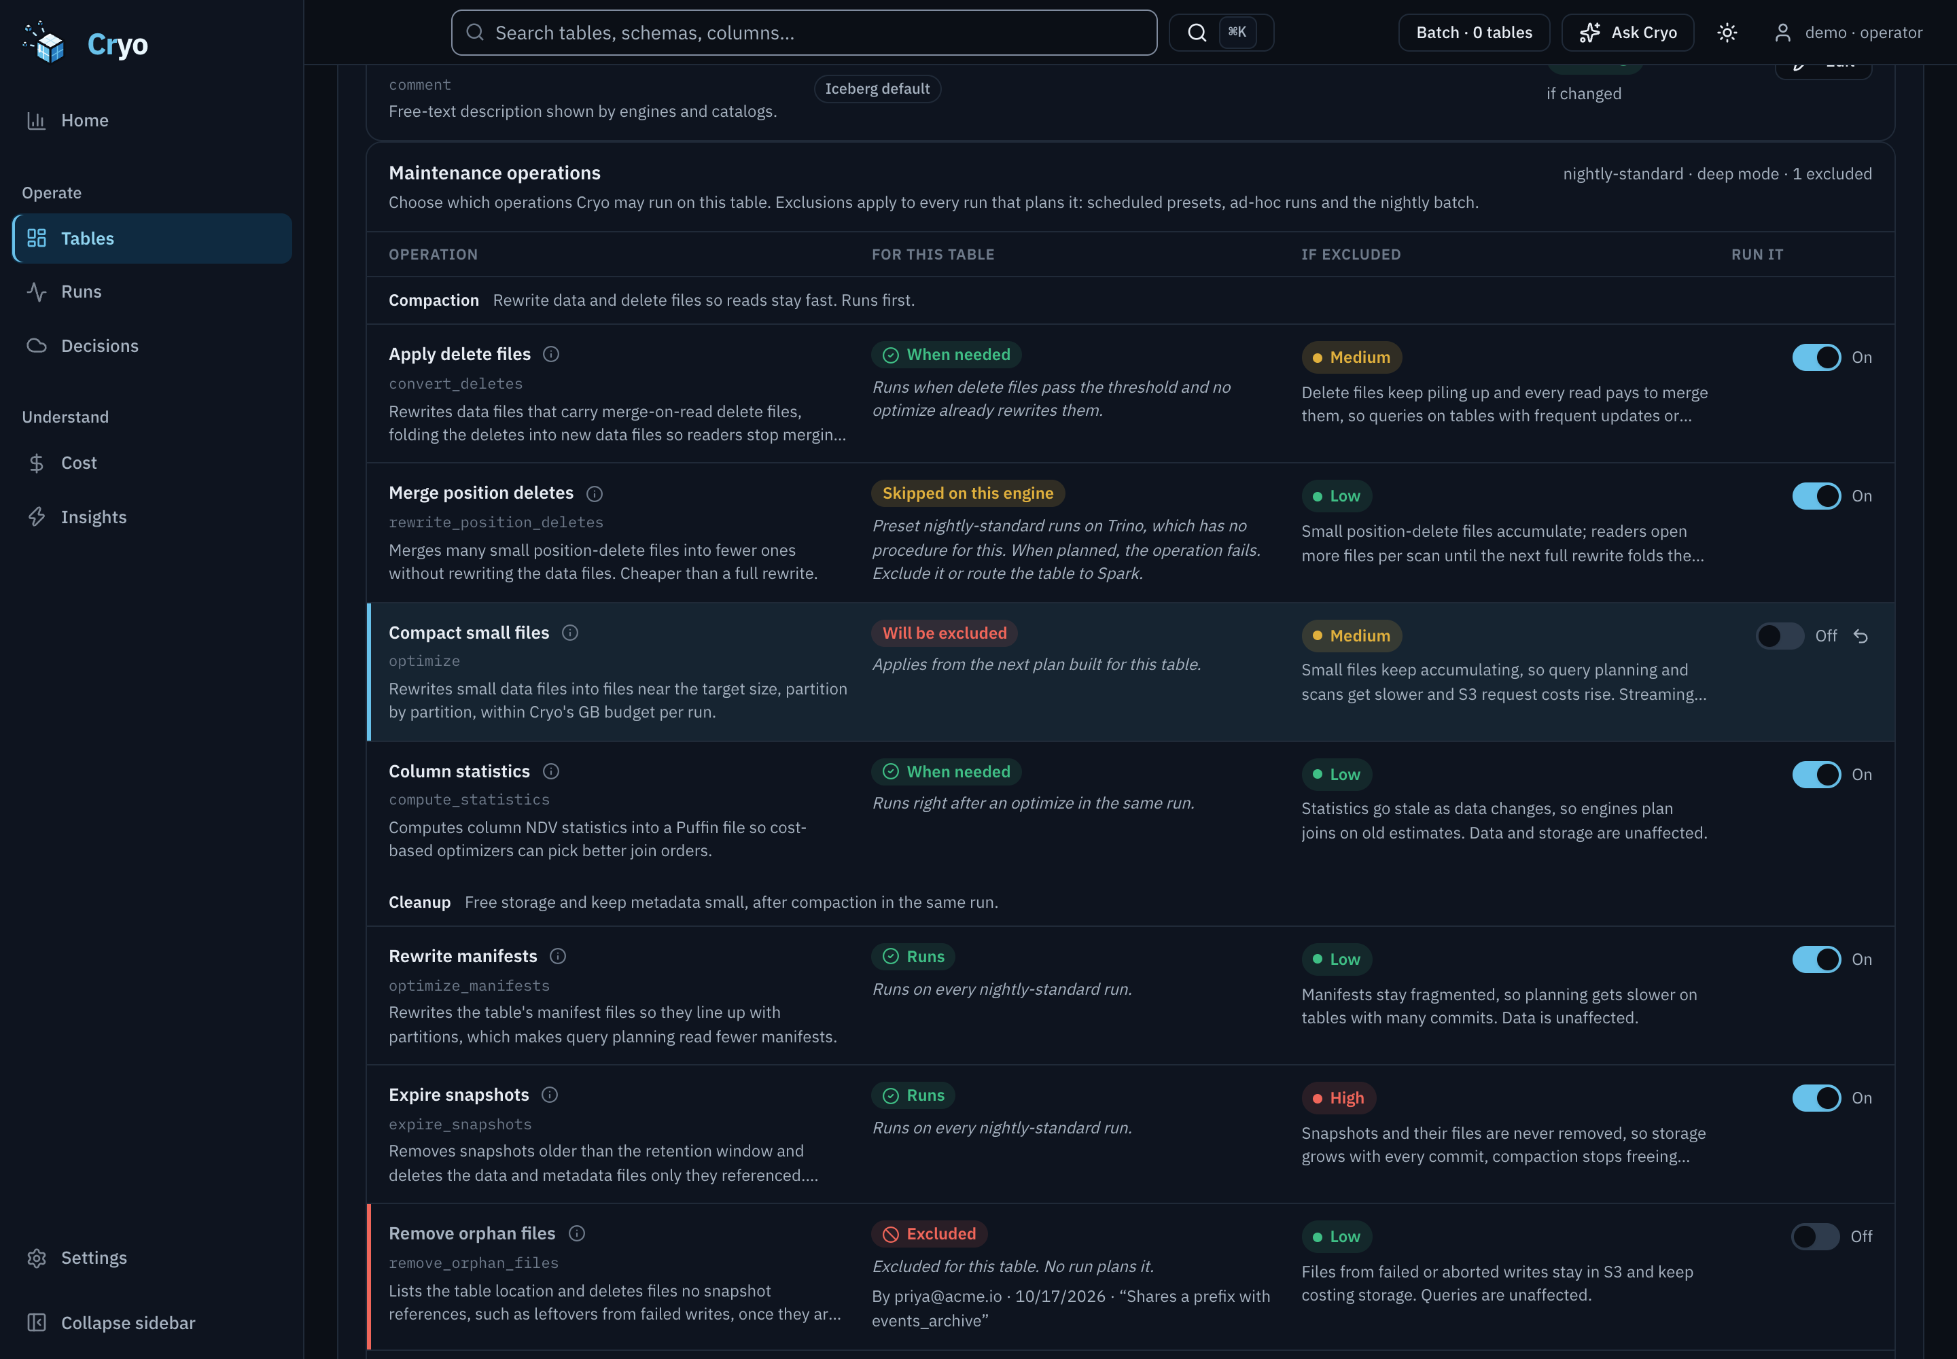Click the user profile icon
The height and width of the screenshot is (1359, 1957).
point(1782,33)
